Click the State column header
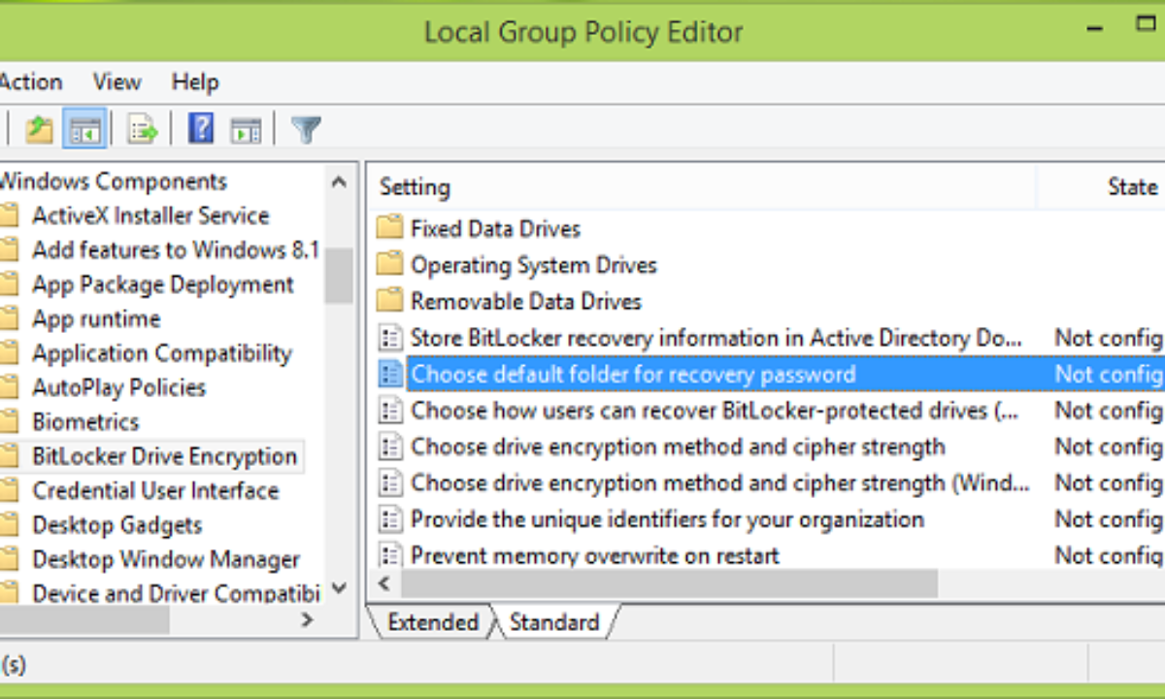The image size is (1165, 699). pyautogui.click(x=1132, y=187)
